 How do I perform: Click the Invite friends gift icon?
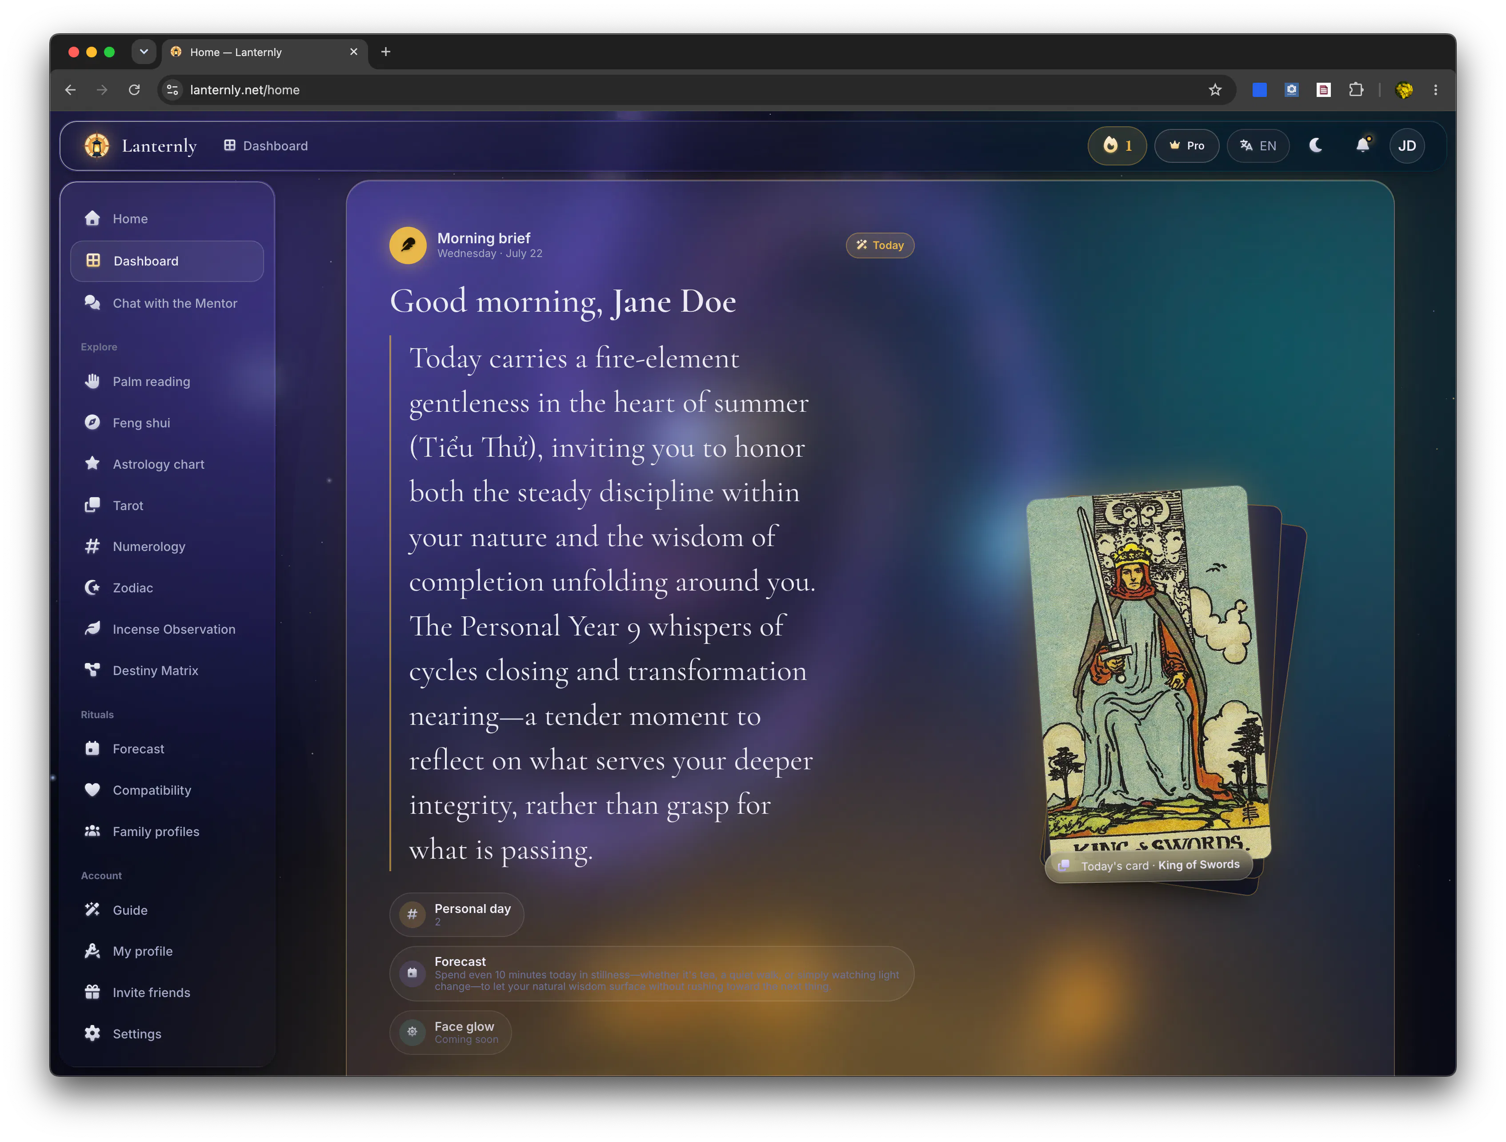92,992
